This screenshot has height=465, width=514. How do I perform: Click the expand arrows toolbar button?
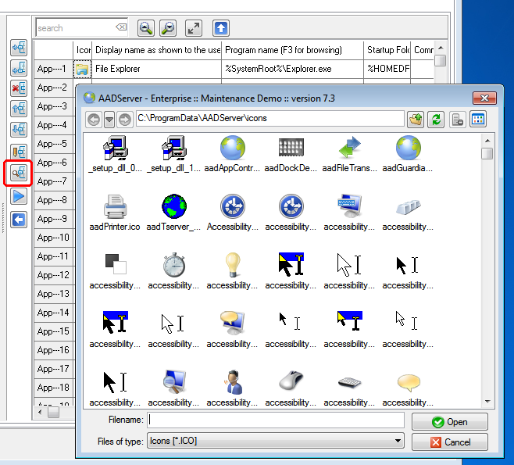[193, 28]
